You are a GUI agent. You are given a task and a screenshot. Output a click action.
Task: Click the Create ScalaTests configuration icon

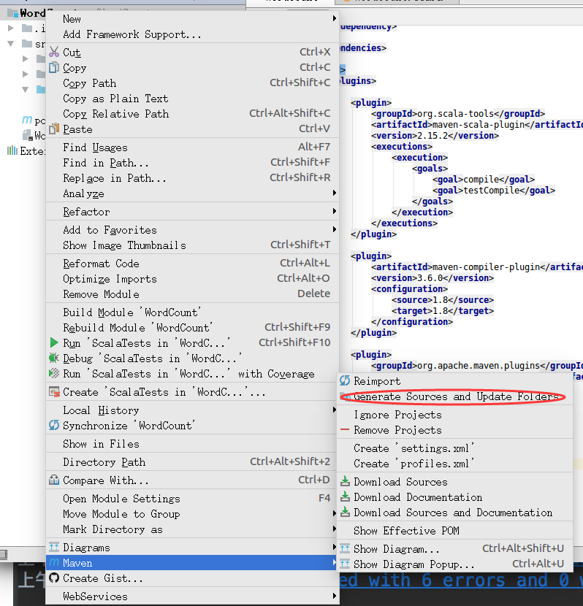pyautogui.click(x=54, y=392)
